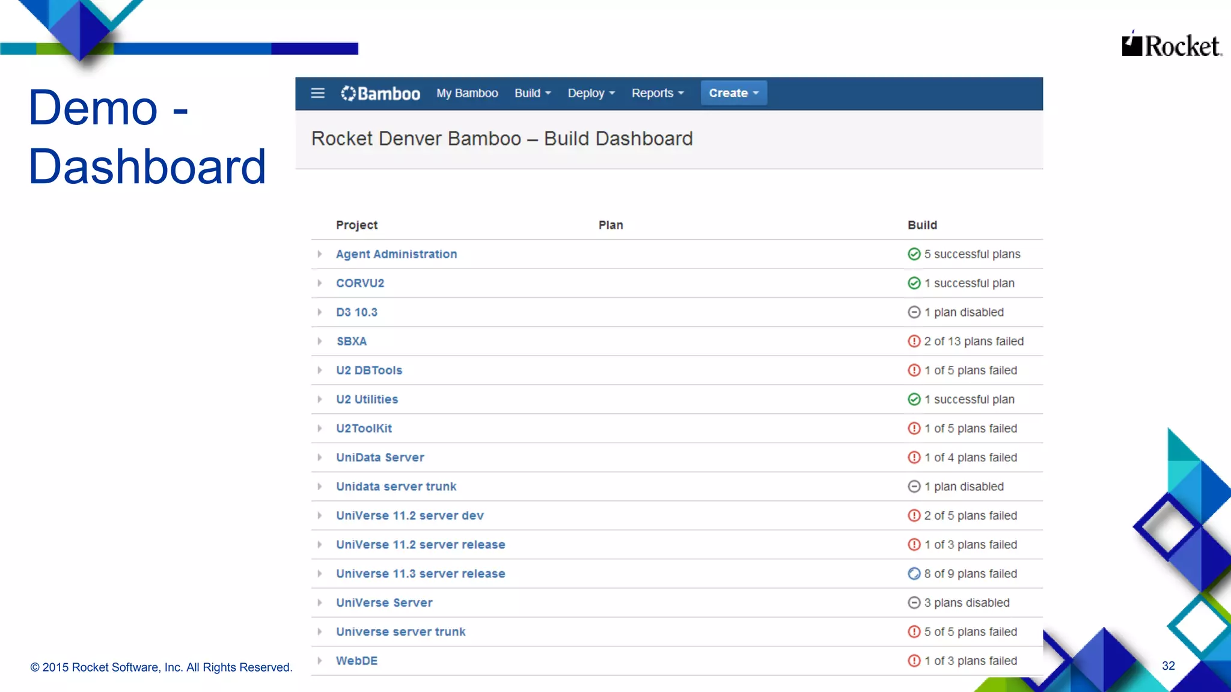Expand the D3 10.3 project row

pyautogui.click(x=320, y=312)
